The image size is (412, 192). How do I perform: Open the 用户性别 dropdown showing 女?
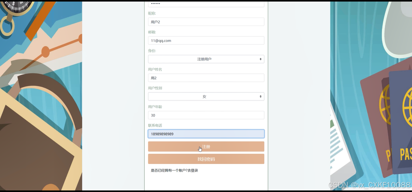(206, 96)
